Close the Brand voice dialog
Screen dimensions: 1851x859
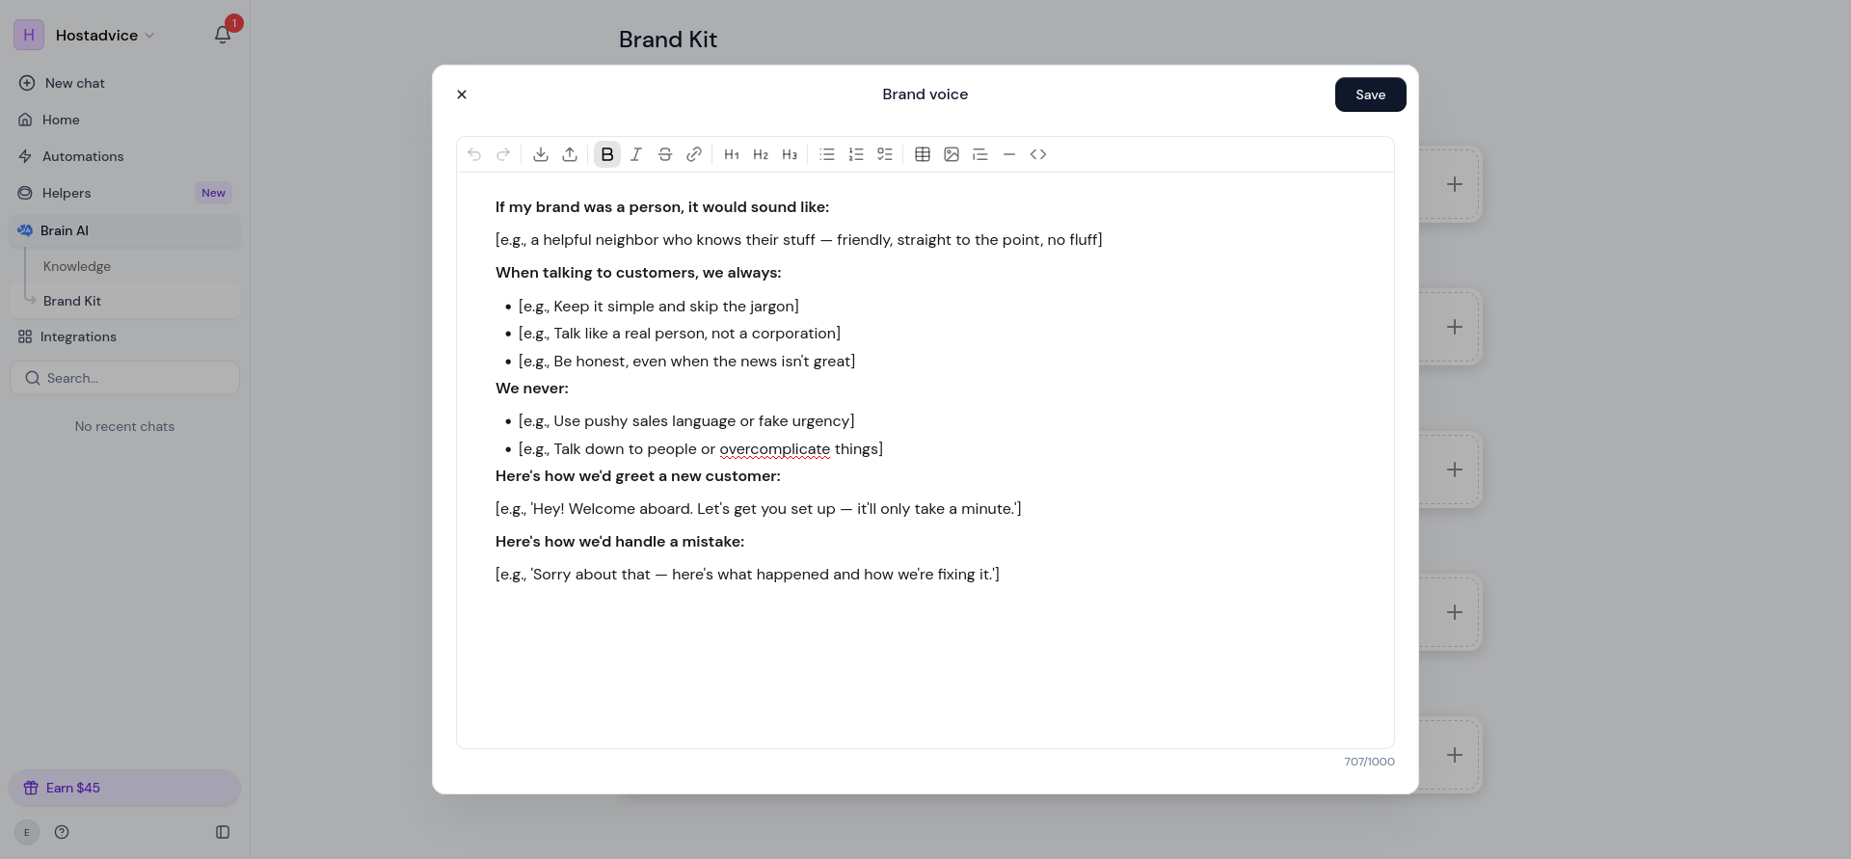462,94
